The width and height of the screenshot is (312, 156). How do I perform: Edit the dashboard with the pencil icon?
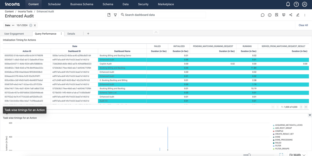(298, 15)
